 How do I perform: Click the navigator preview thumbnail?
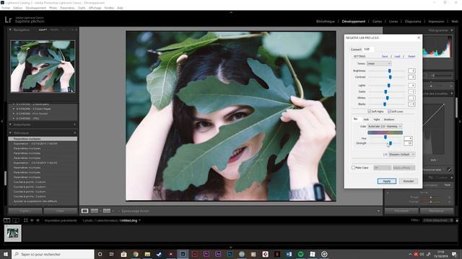(43, 66)
